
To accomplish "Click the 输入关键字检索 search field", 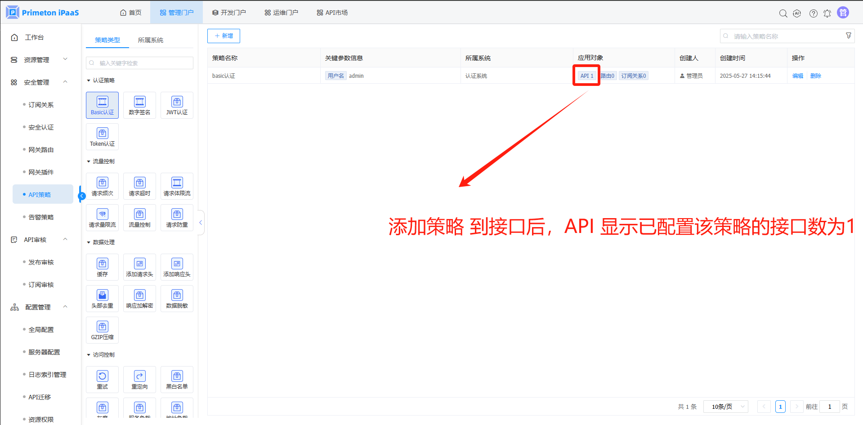I will pos(139,63).
